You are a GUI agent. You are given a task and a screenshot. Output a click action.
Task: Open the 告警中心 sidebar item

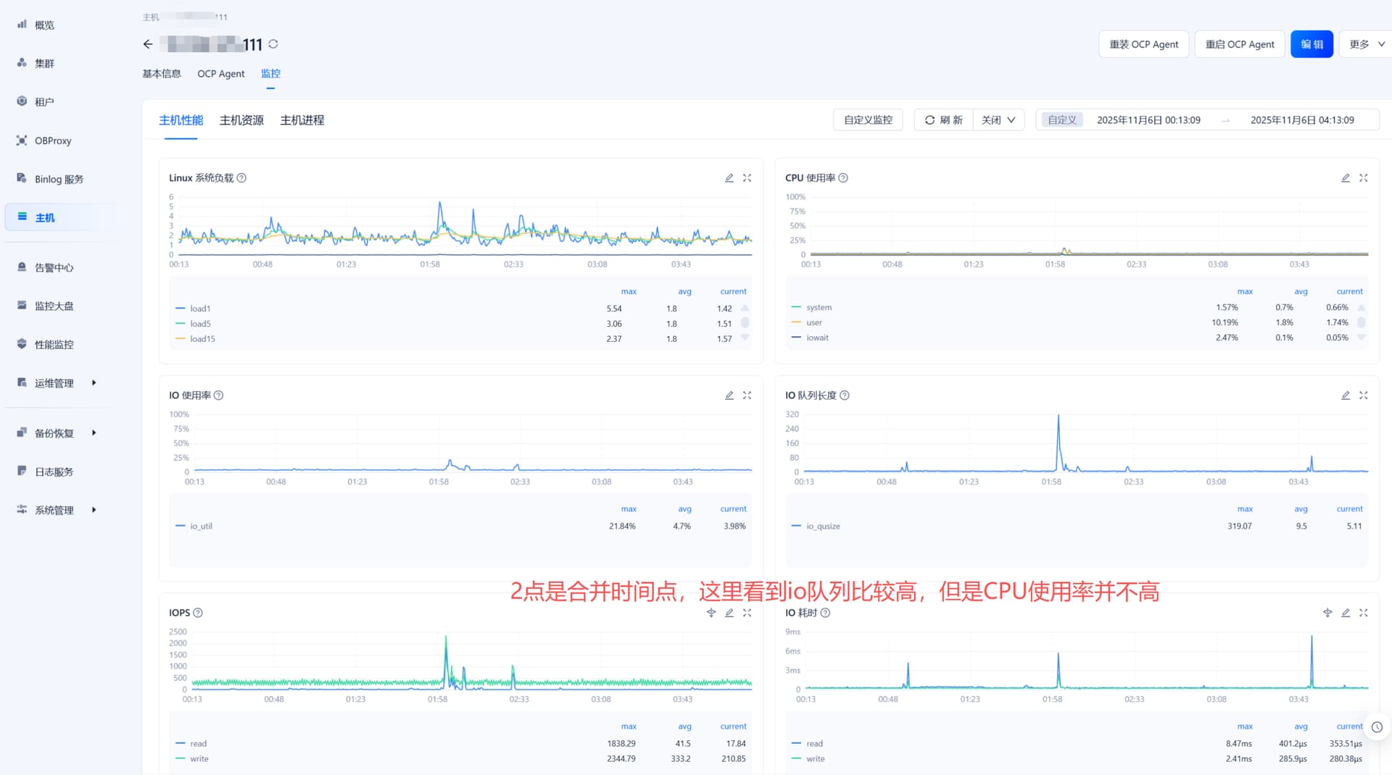pos(54,267)
